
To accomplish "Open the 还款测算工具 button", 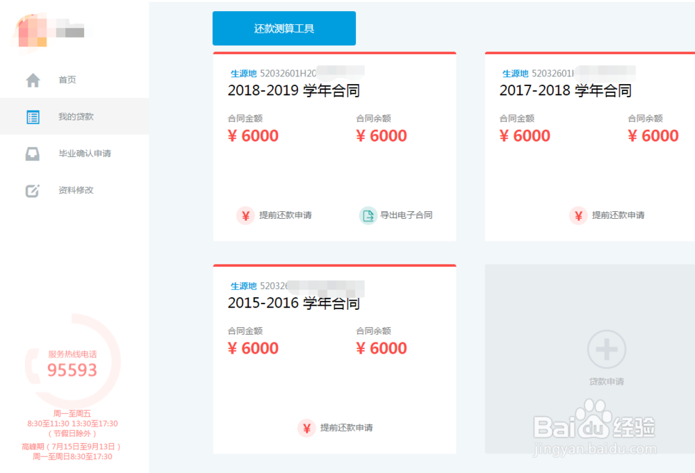I will (x=284, y=28).
